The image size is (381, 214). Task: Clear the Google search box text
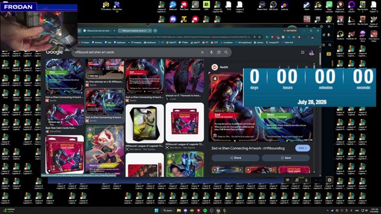pos(202,52)
